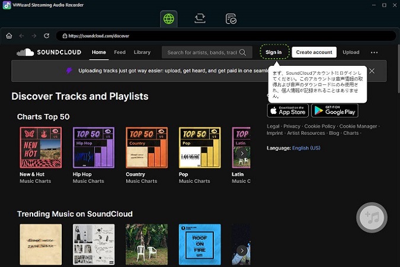Open the Artist Resources link
The height and width of the screenshot is (267, 400).
pyautogui.click(x=306, y=133)
